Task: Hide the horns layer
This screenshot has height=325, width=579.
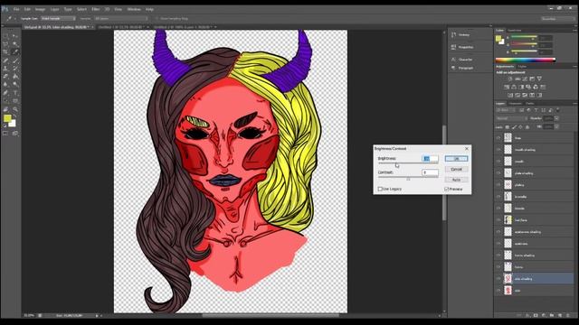Action: click(x=498, y=267)
